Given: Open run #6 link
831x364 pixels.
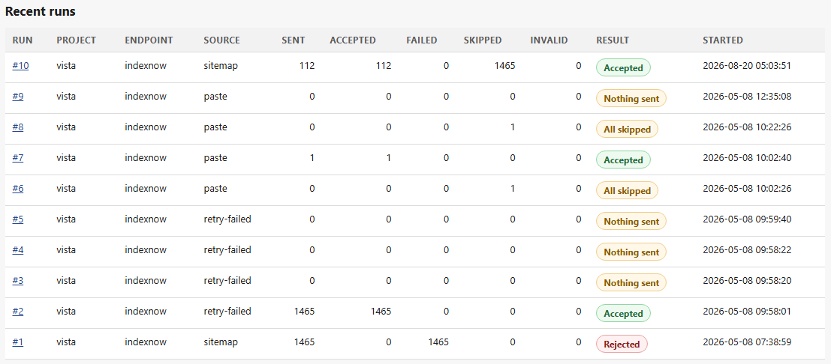Looking at the screenshot, I should (x=18, y=189).
